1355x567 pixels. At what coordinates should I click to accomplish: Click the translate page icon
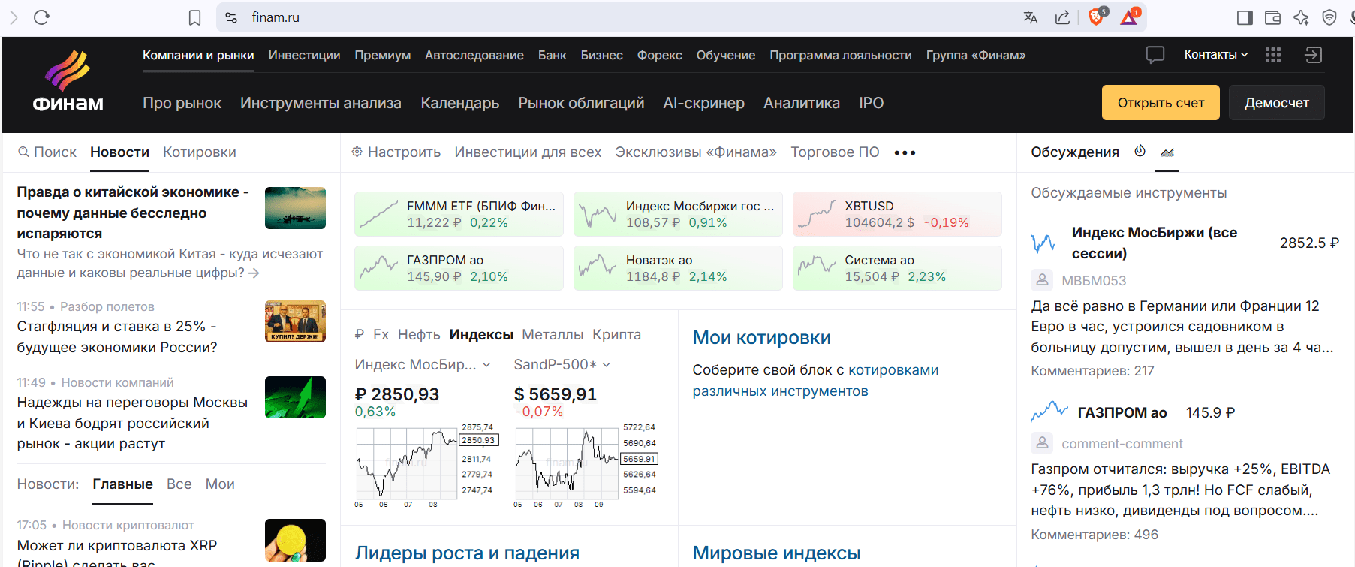1031,17
